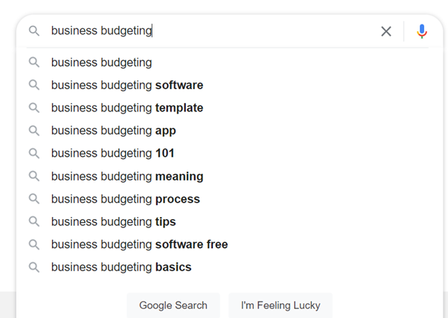Click search icon beside 'software' suggestion
This screenshot has width=448, height=318.
click(x=33, y=85)
